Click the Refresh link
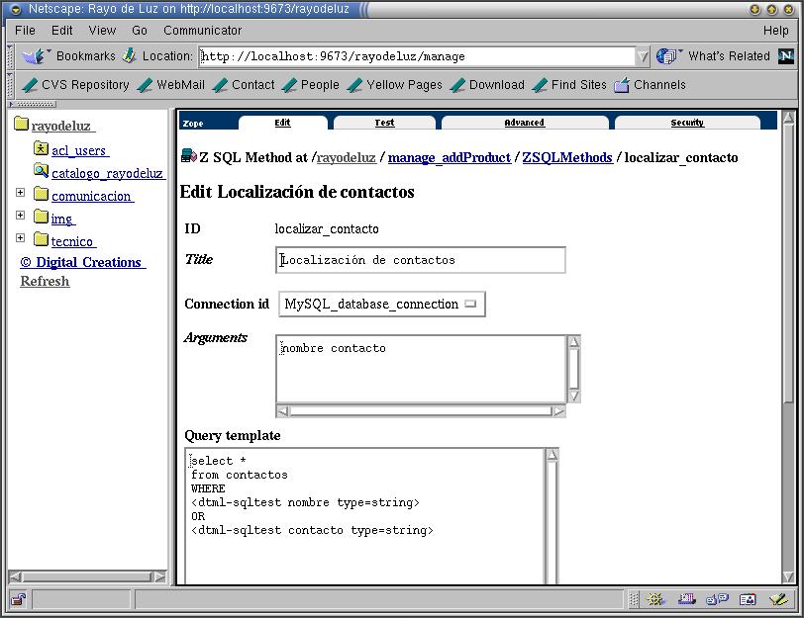 [x=45, y=281]
